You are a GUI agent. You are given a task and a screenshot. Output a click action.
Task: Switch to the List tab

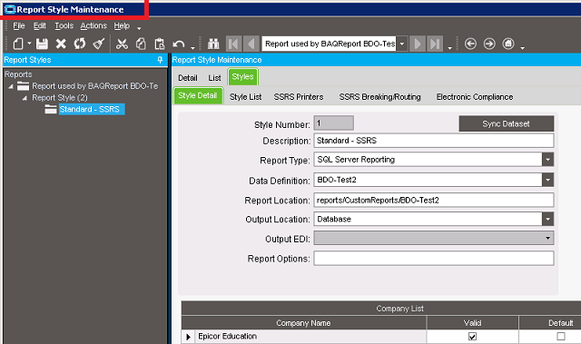click(214, 78)
